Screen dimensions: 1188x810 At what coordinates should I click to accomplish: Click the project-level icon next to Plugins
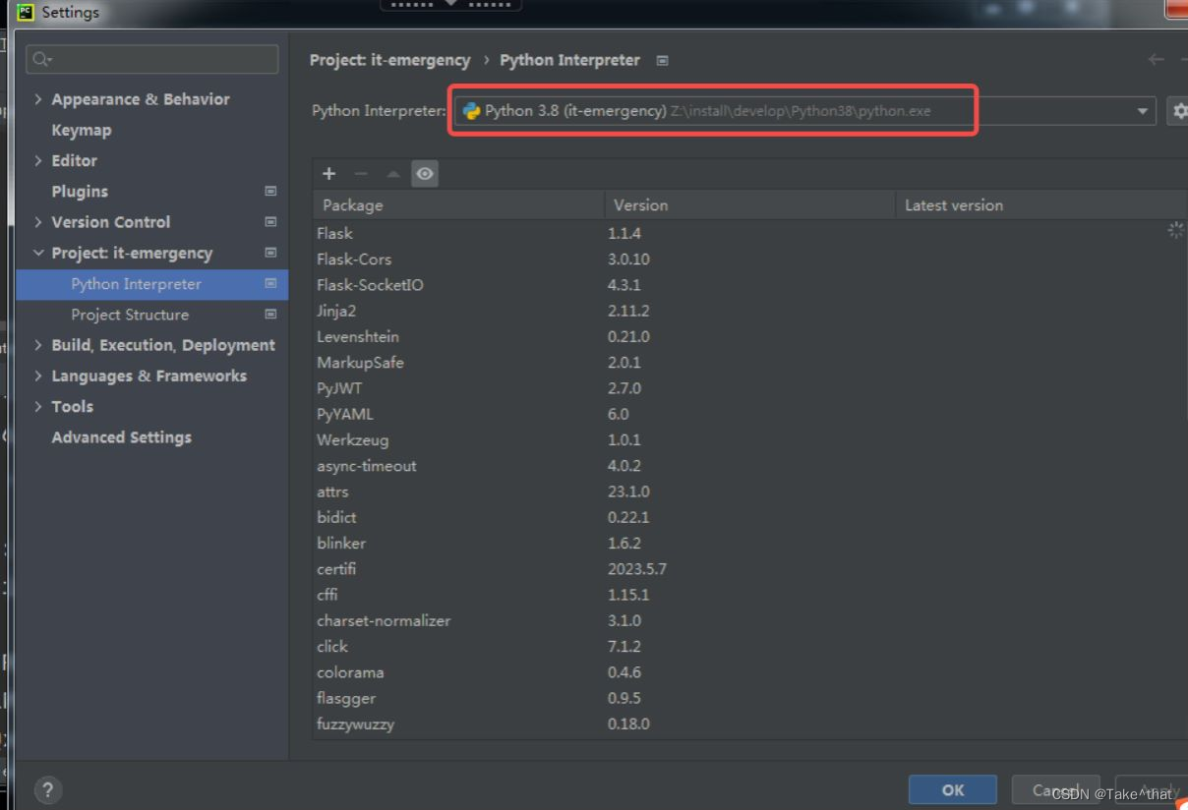click(270, 191)
